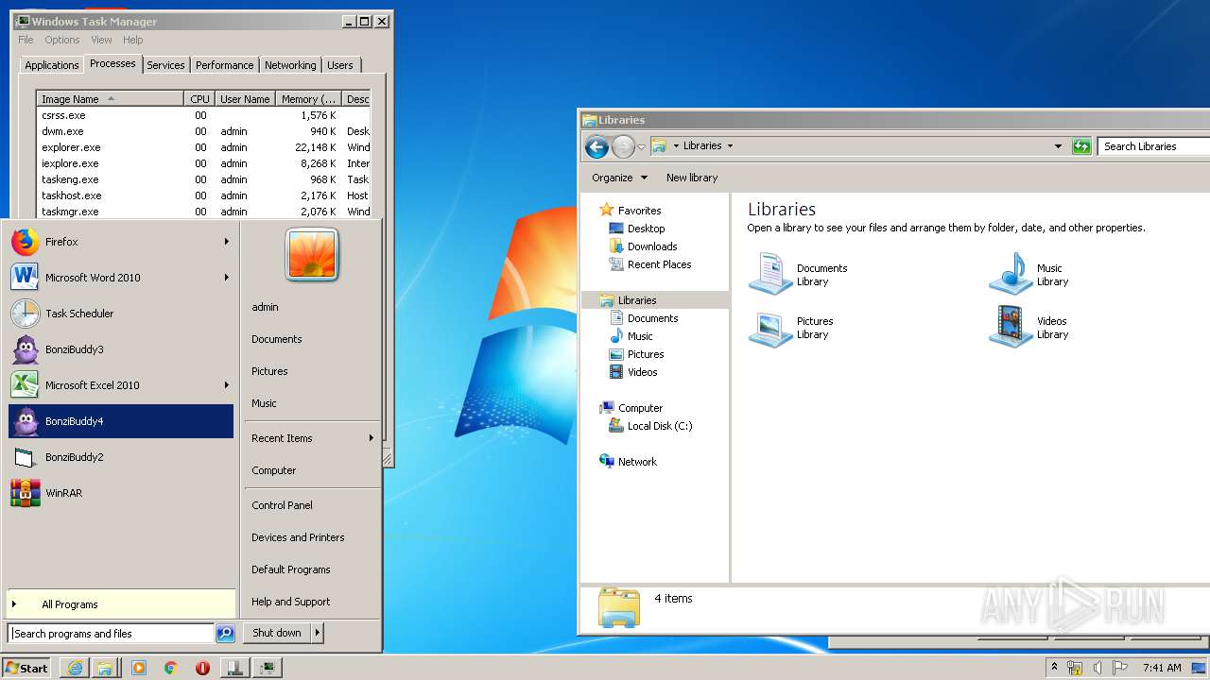
Task: Switch to the Networking tab
Action: [290, 65]
